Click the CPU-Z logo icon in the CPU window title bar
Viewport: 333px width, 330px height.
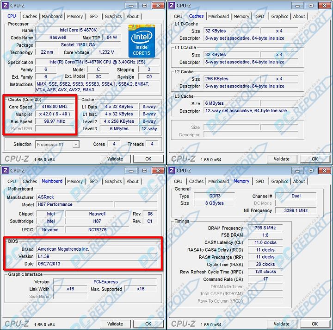click(x=5, y=6)
